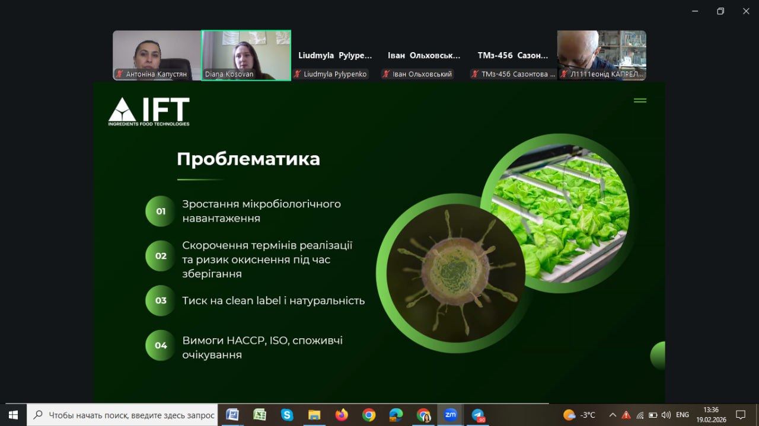
Task: Open the weather widget showing -3°C
Action: (x=579, y=415)
